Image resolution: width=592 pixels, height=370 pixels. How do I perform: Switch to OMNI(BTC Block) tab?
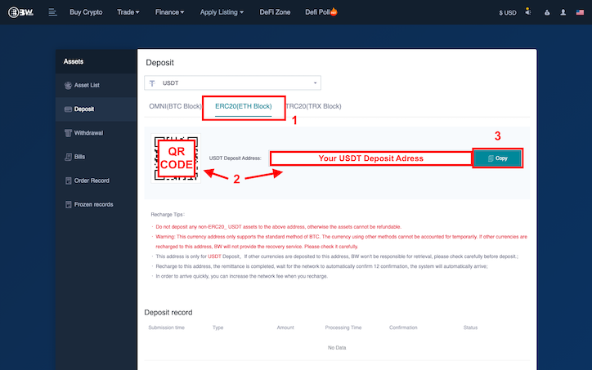tap(175, 106)
